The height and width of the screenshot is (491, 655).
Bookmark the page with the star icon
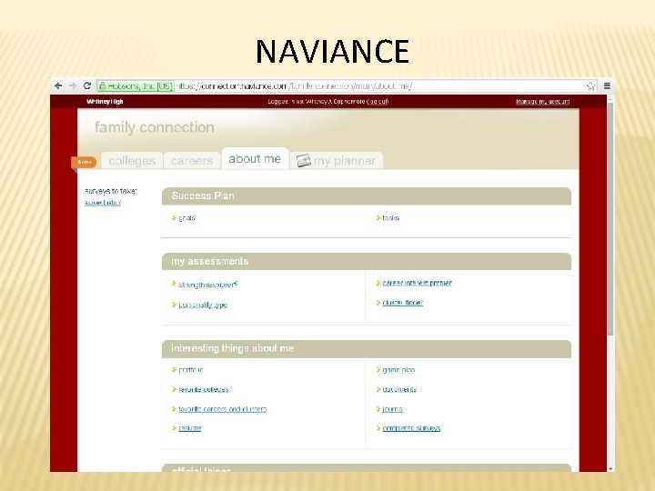point(590,86)
